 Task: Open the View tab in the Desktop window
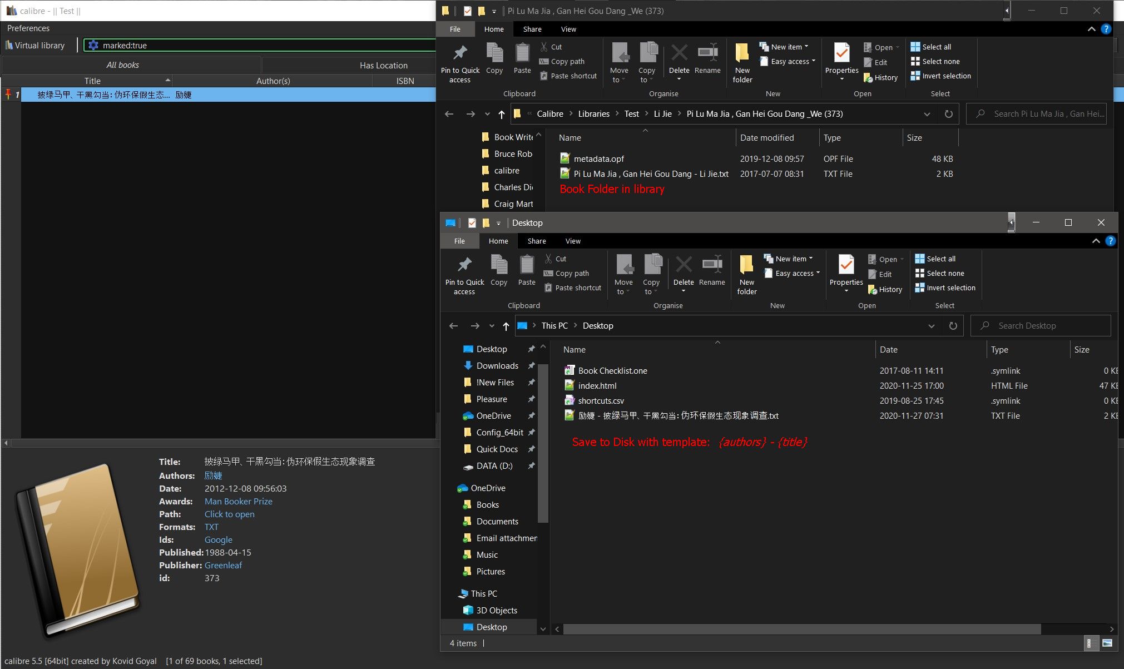pos(572,241)
